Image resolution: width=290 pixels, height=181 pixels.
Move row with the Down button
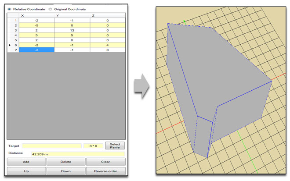(66, 171)
